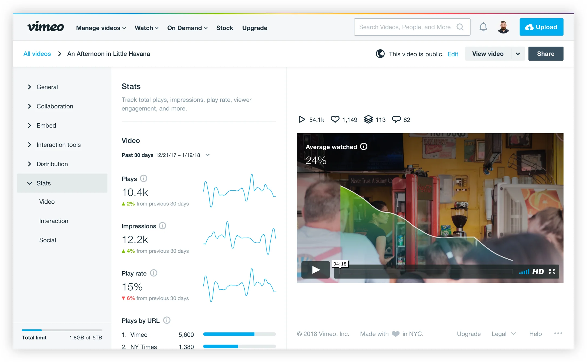Image resolution: width=587 pixels, height=362 pixels.
Task: Open the Watch menu
Action: (x=146, y=28)
